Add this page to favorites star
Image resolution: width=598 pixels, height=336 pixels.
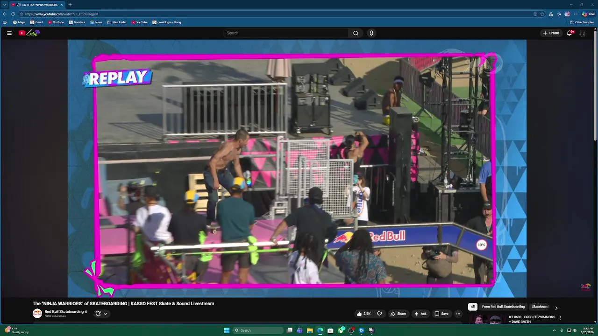[542, 14]
